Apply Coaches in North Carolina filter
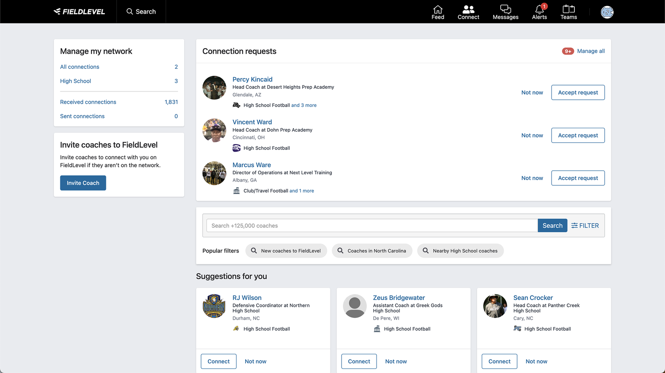 [x=372, y=251]
